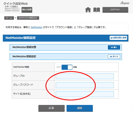Open the manual book icon
133x114 pixels.
click(x=97, y=10)
